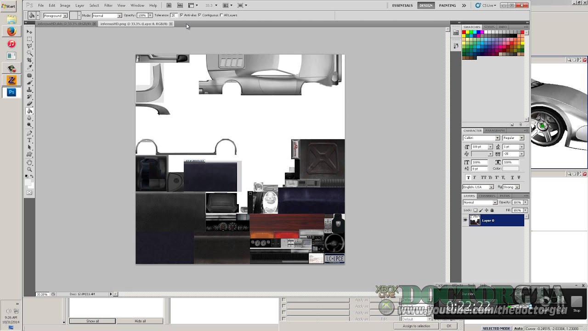Enable the All Layers checkbox
The width and height of the screenshot is (588, 331).
[221, 15]
